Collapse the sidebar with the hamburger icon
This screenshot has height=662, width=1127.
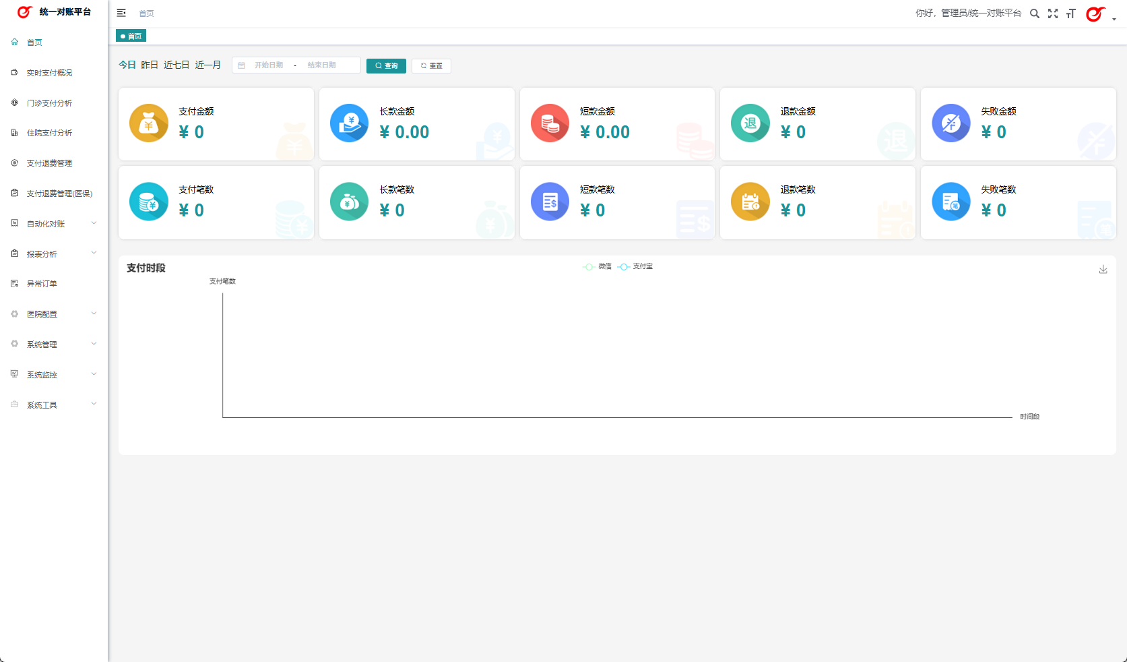point(121,13)
